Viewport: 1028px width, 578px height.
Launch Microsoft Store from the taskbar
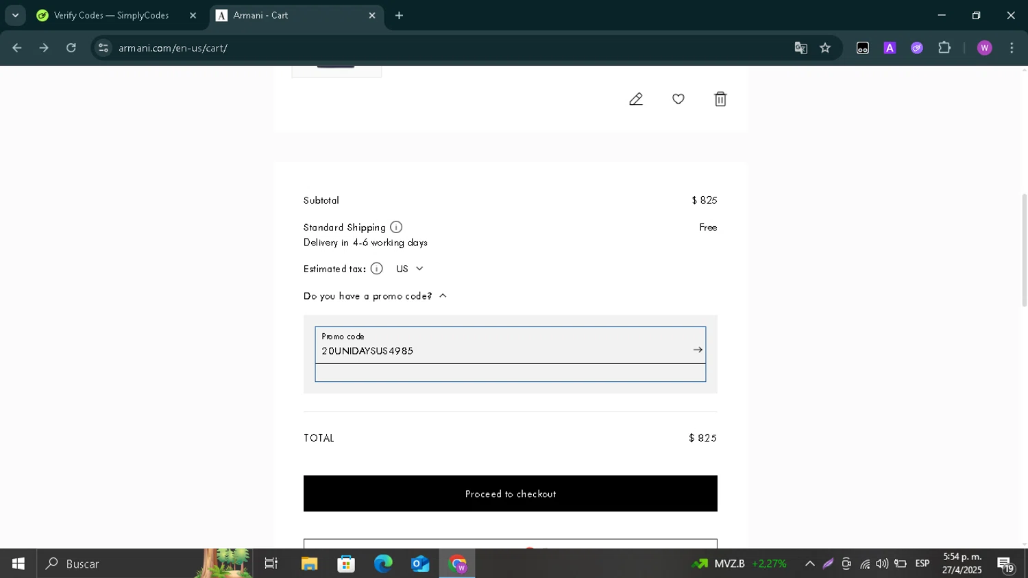pos(346,564)
